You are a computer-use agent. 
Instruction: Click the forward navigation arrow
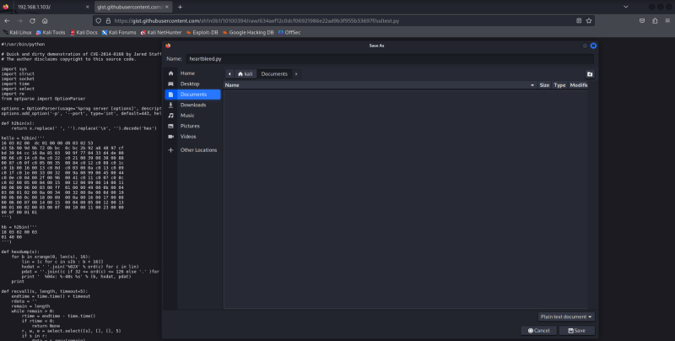point(19,20)
